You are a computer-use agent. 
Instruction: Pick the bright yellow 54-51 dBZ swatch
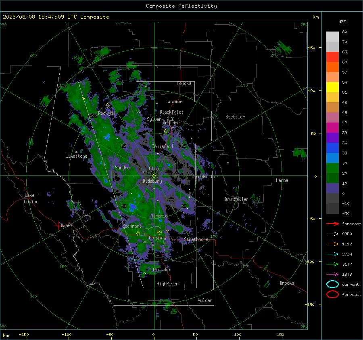pyautogui.click(x=332, y=87)
